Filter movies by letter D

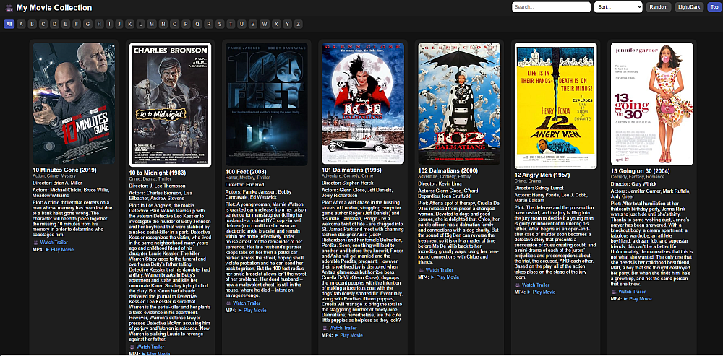pos(55,25)
